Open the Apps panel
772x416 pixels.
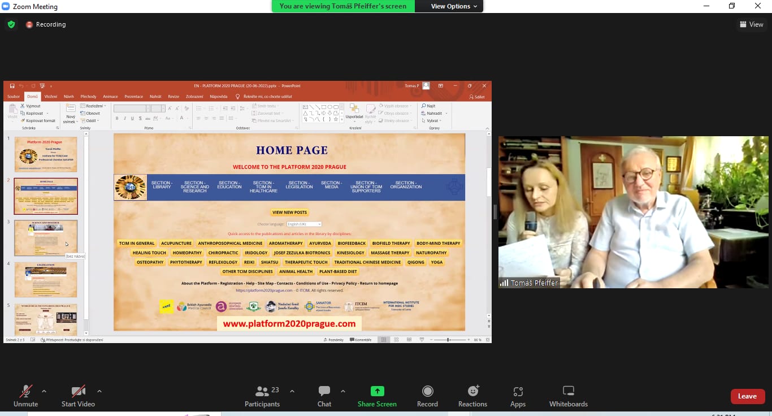pyautogui.click(x=518, y=391)
